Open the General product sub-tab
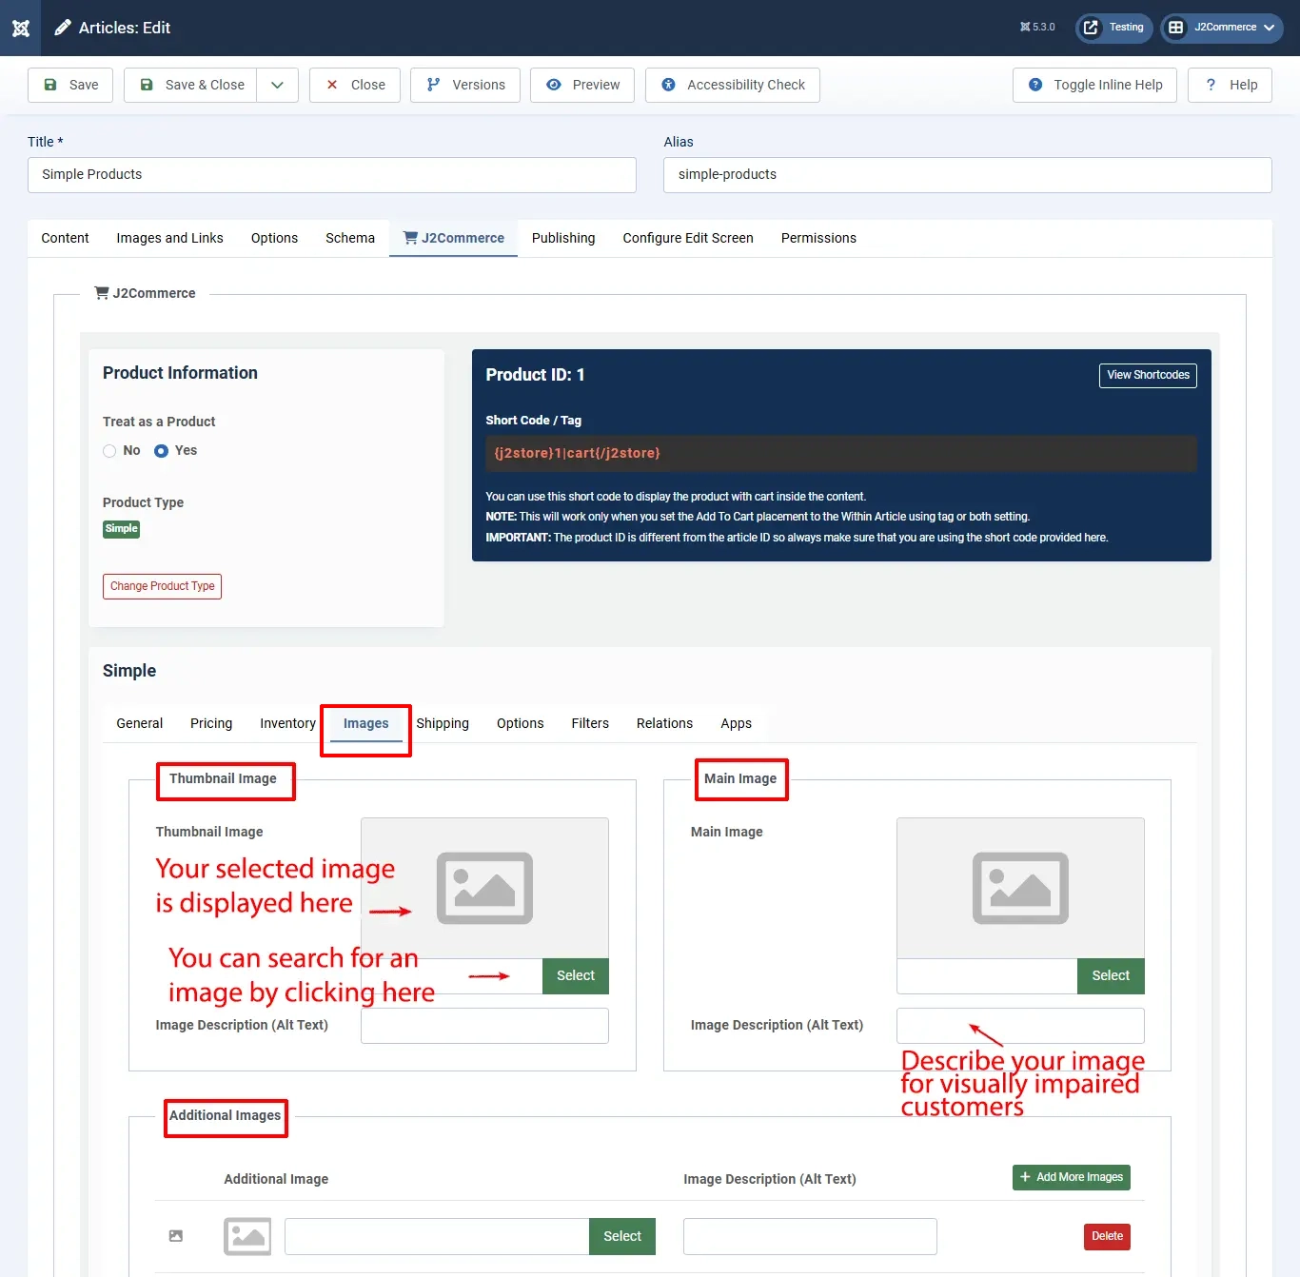The height and width of the screenshot is (1277, 1300). 140,723
